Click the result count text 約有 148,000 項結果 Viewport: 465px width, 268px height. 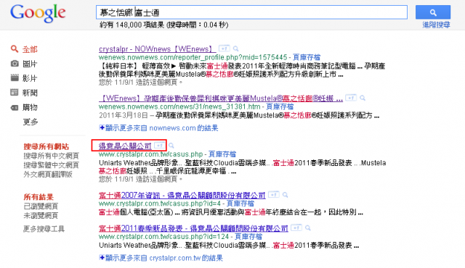[x=132, y=25]
